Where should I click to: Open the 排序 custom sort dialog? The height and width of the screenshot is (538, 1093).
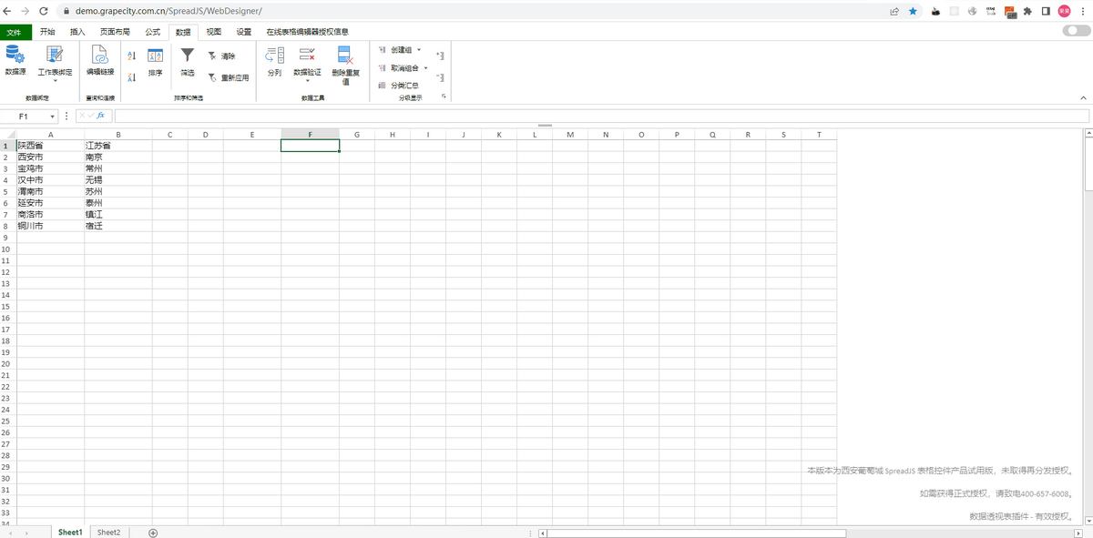point(156,62)
